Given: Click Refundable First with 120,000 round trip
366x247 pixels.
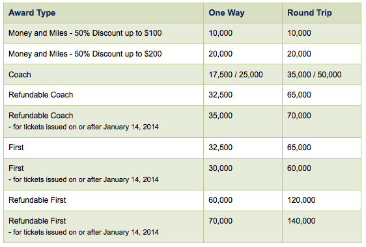Looking at the screenshot, I should click(37, 200).
